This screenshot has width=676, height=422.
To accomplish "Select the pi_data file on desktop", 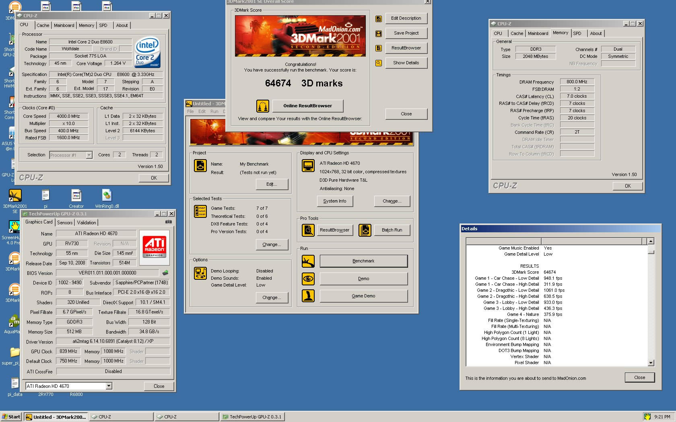I will 15,387.
